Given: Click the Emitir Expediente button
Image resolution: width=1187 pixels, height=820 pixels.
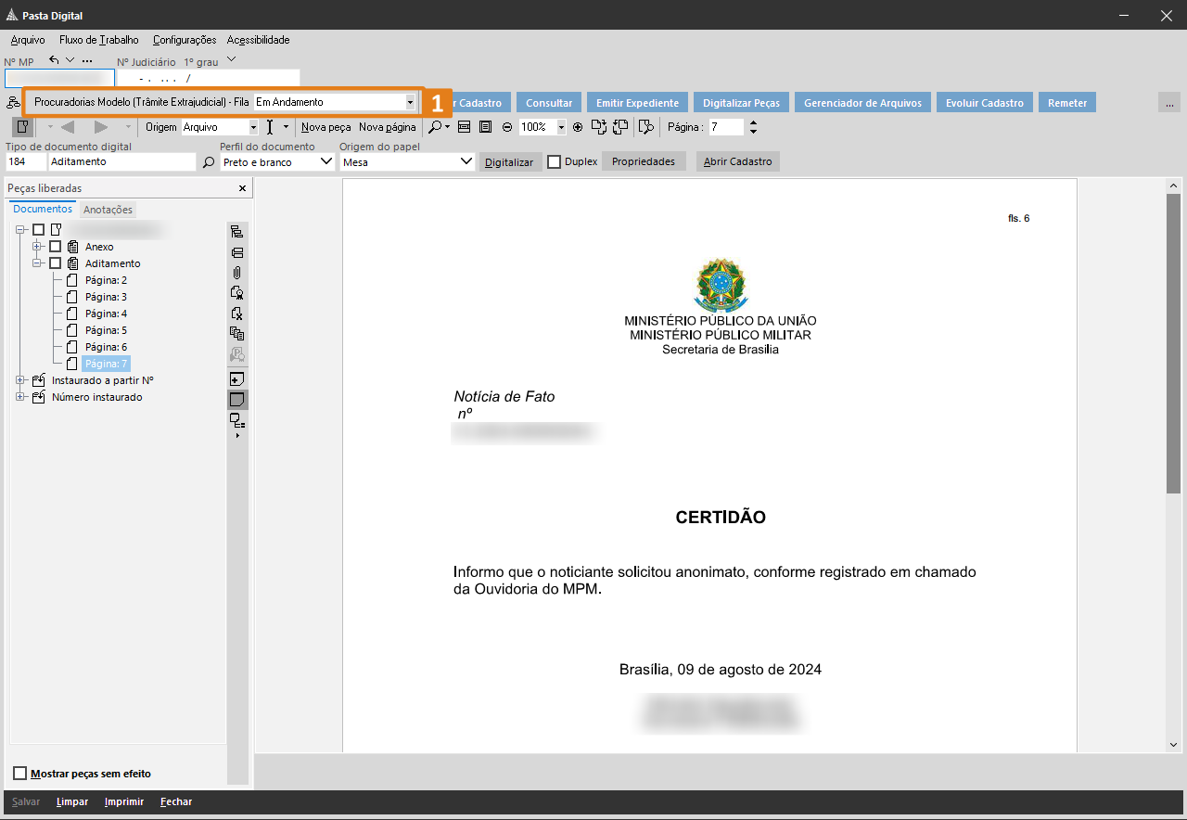Looking at the screenshot, I should coord(637,102).
